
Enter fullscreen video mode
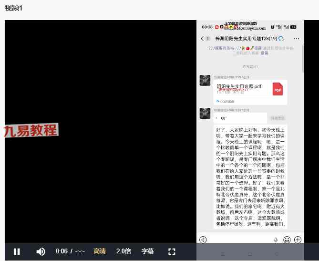(172, 251)
